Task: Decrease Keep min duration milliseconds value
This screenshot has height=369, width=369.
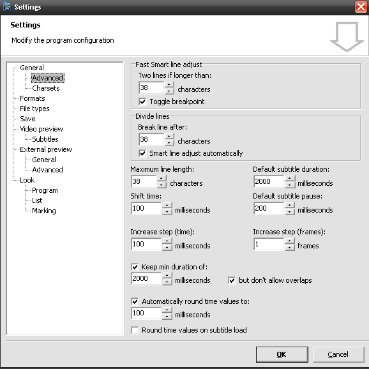Action: (x=167, y=282)
